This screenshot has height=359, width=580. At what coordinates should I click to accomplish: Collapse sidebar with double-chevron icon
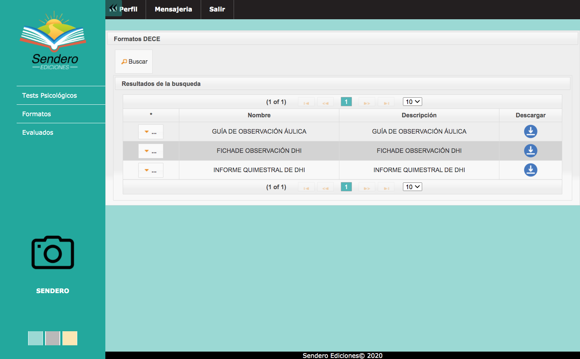[113, 8]
